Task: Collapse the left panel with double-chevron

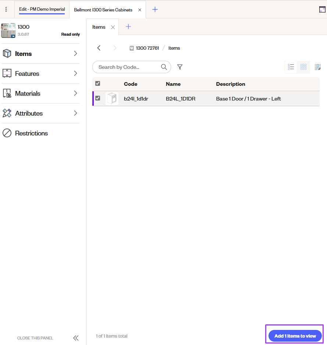Action: pyautogui.click(x=76, y=338)
